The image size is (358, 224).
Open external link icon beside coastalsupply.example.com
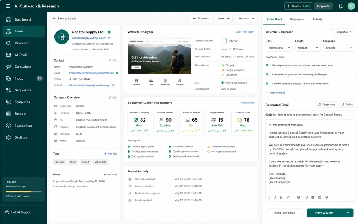coord(109,38)
